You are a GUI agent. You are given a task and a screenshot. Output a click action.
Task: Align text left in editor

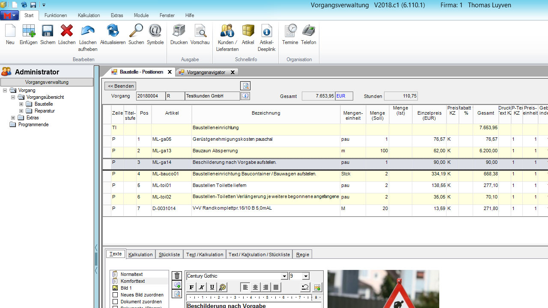point(245,287)
